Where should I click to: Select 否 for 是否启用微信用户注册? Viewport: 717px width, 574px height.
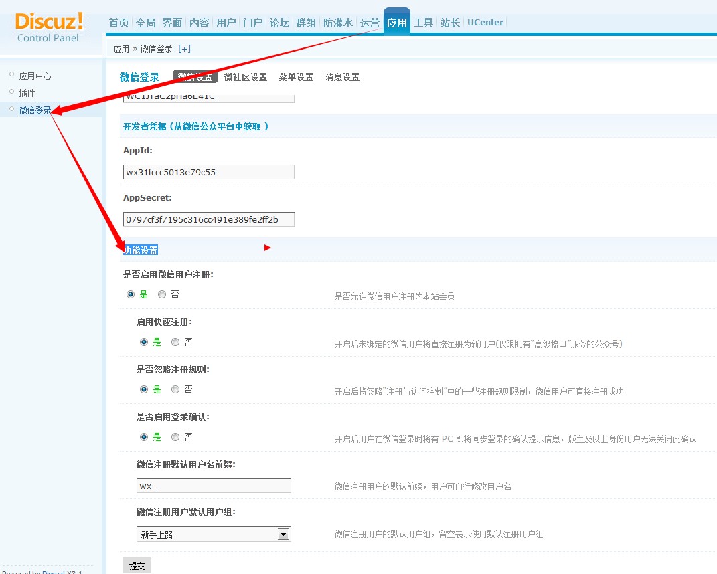(162, 294)
